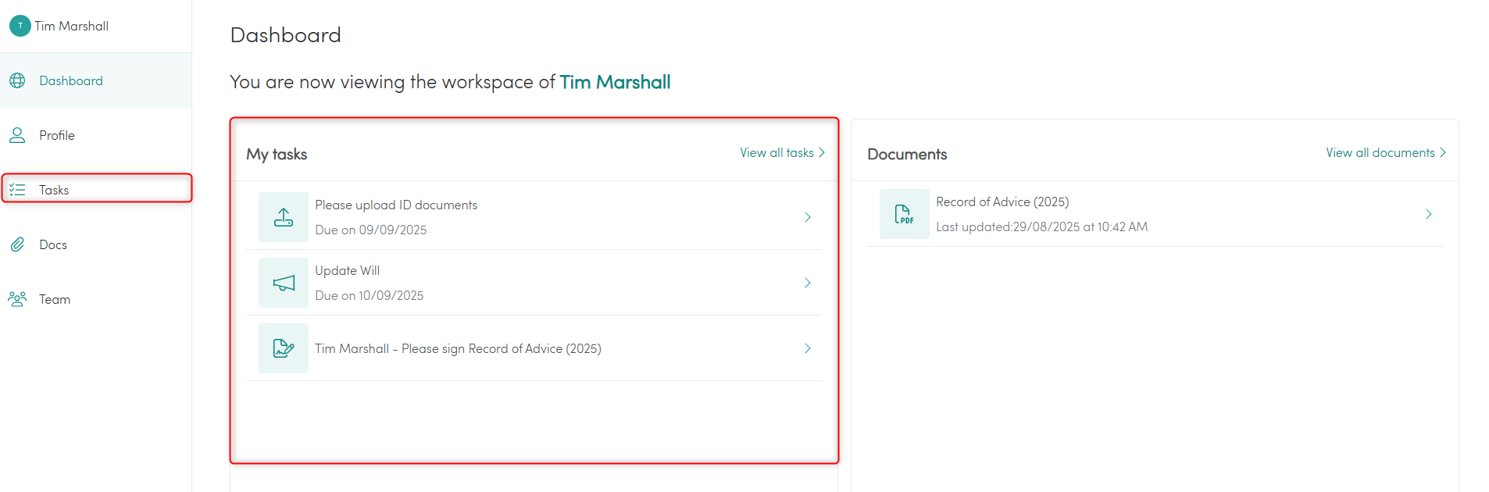Click the megaphone icon beside Update Will

284,283
